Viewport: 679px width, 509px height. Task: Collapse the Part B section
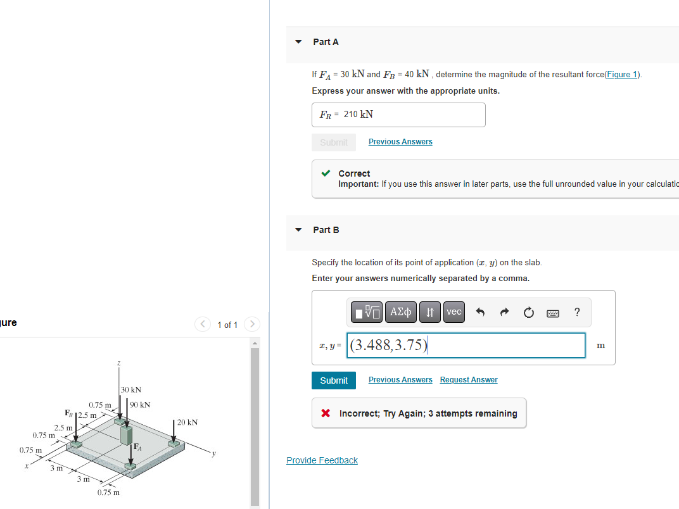298,230
